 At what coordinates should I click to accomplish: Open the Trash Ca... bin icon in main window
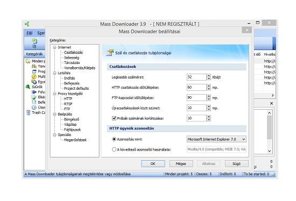coord(28,112)
